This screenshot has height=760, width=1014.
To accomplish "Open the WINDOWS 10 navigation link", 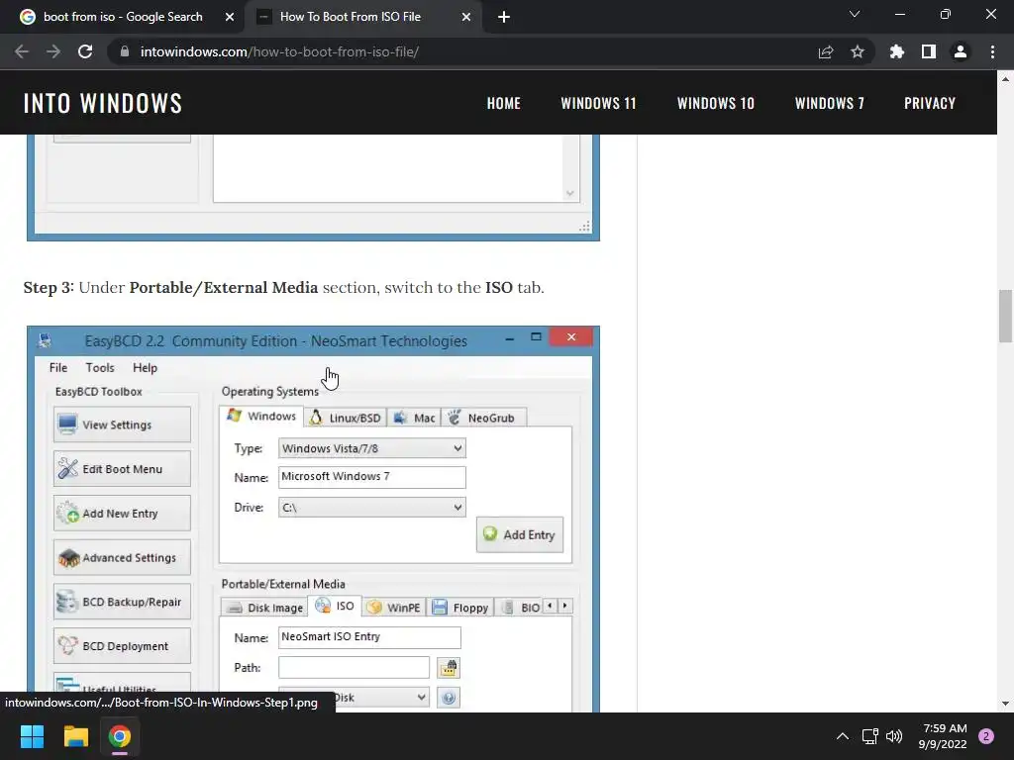I will 716,103.
